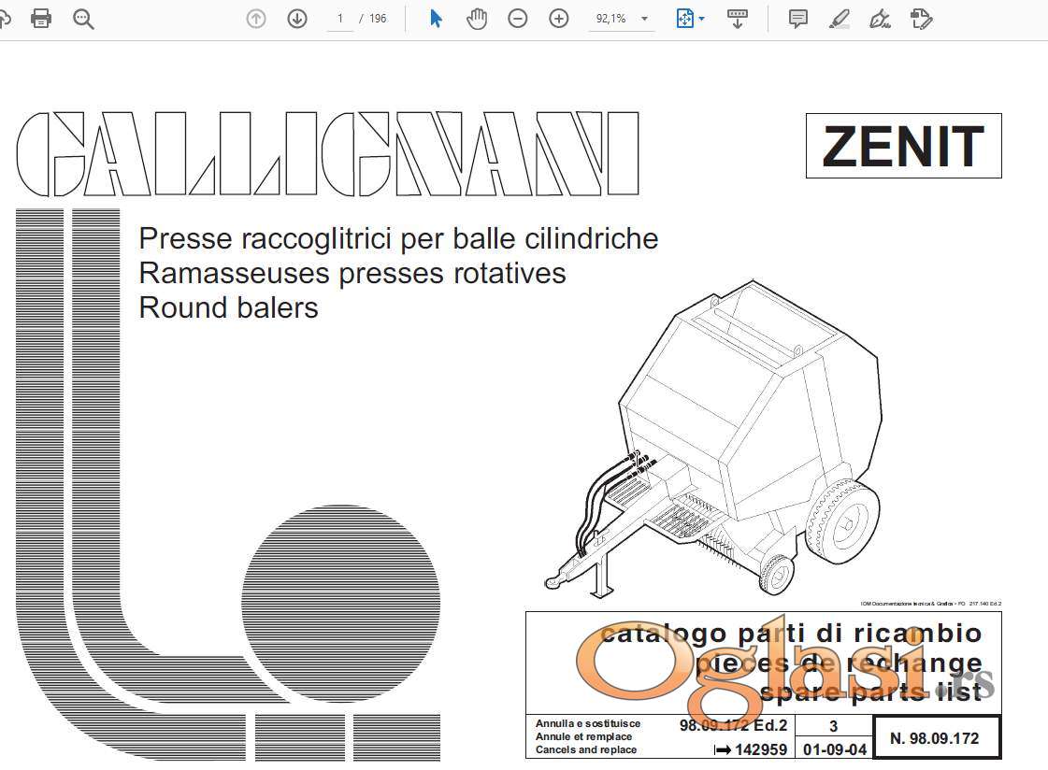Click the total pages label 196
1048x770 pixels.
point(378,19)
